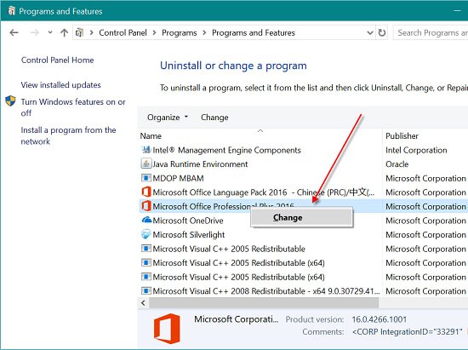Click Oracle publisher cell
The height and width of the screenshot is (350, 468).
(x=397, y=164)
